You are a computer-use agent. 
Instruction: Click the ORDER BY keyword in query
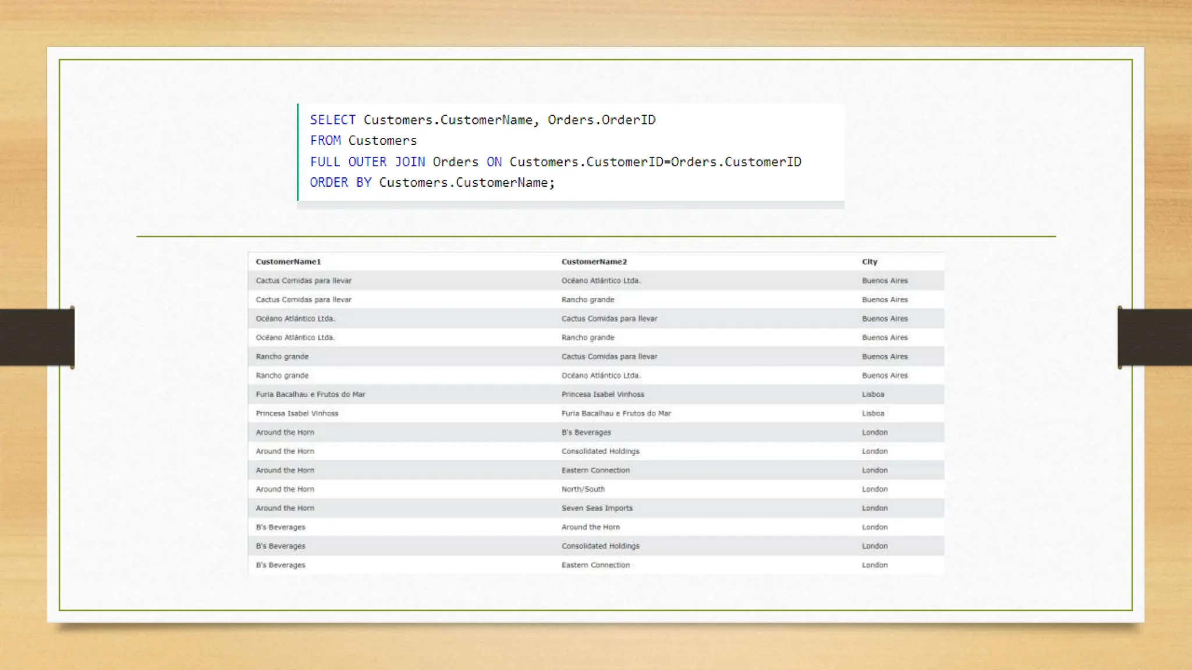(x=340, y=183)
